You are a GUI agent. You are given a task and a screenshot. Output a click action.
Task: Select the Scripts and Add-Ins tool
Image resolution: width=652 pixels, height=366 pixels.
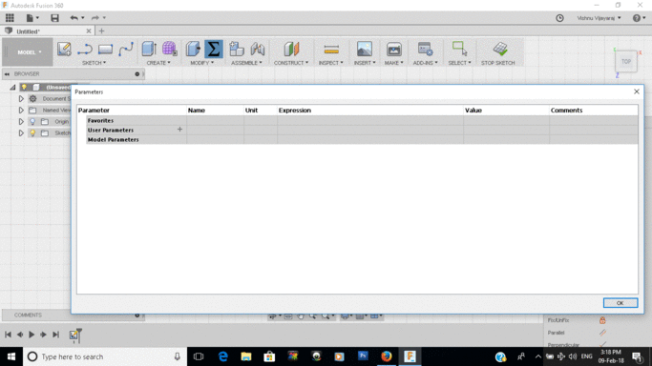pos(425,49)
